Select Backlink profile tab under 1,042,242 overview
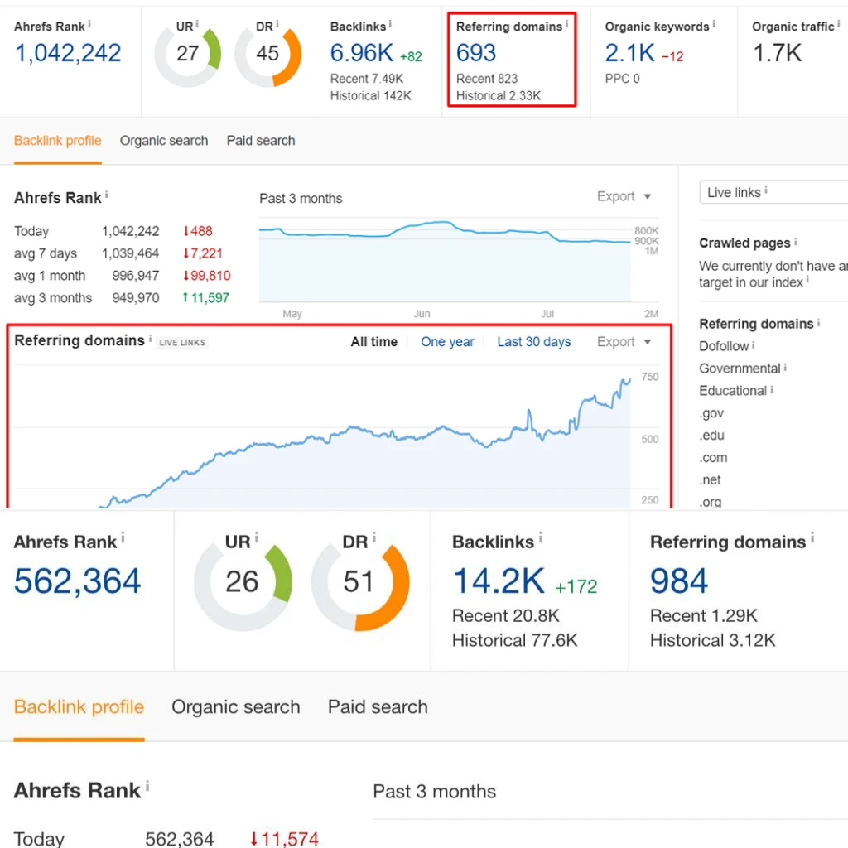This screenshot has width=848, height=848. tap(57, 141)
